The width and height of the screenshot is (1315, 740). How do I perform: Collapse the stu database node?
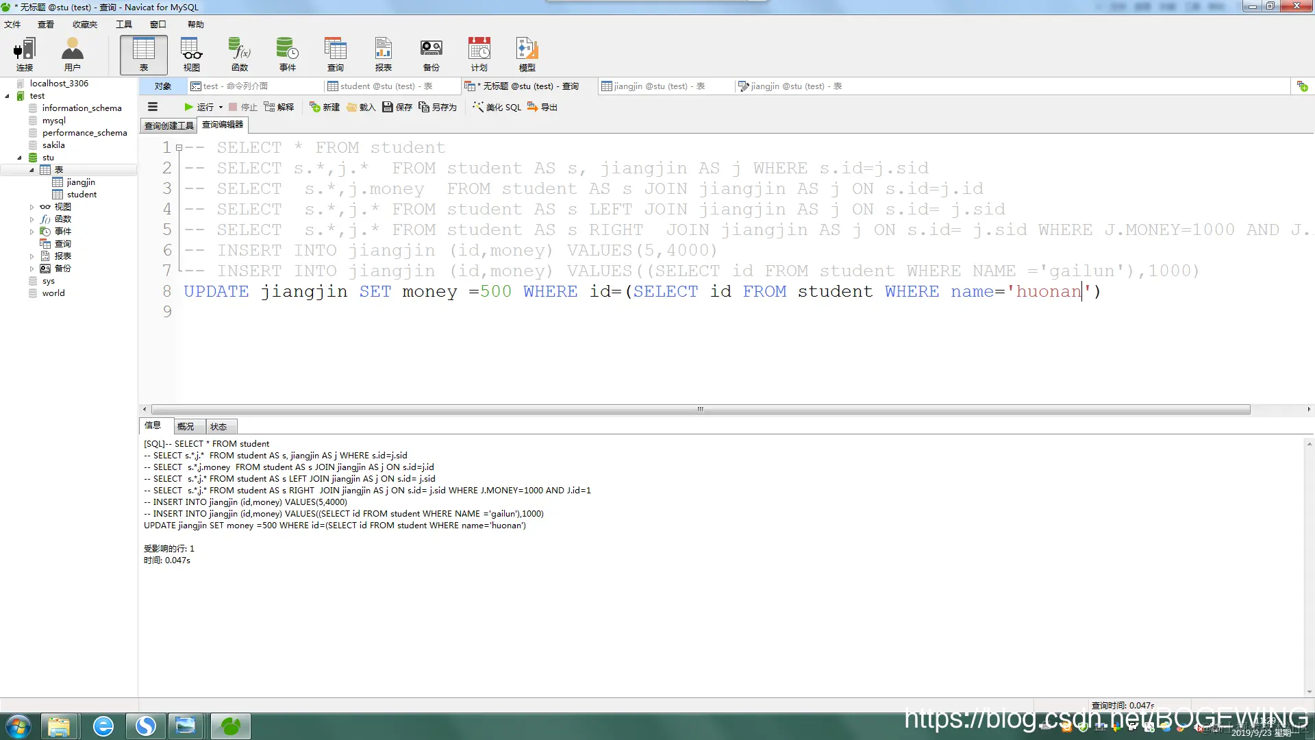tap(19, 158)
